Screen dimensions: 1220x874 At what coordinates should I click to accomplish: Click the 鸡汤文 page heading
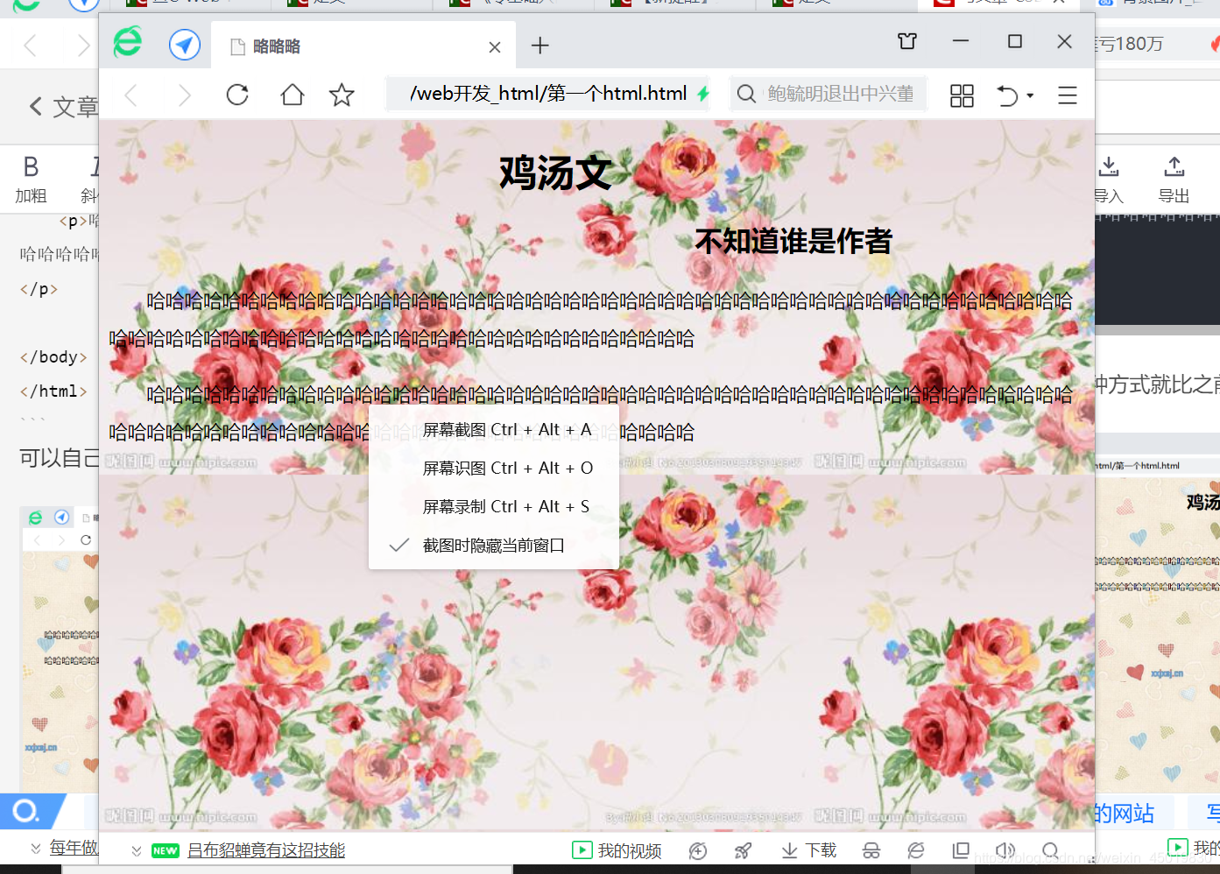(x=555, y=173)
